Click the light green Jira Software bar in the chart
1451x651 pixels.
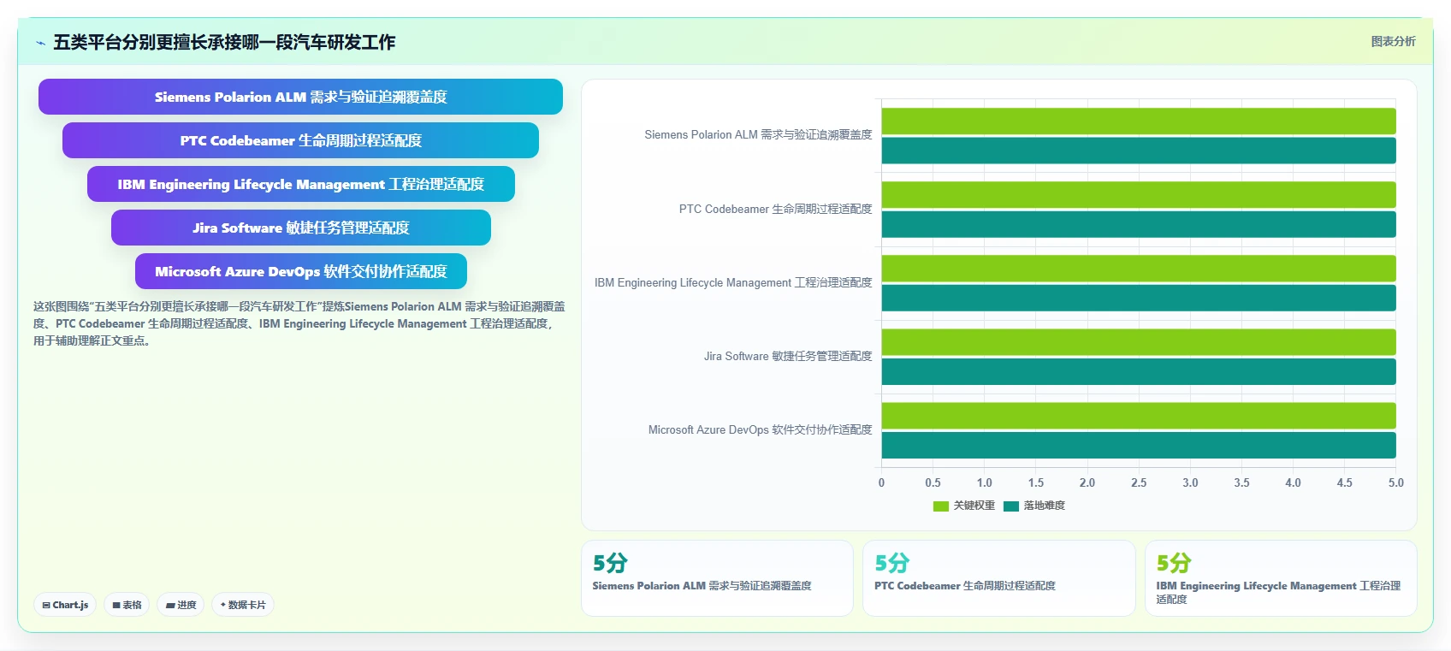click(1139, 341)
